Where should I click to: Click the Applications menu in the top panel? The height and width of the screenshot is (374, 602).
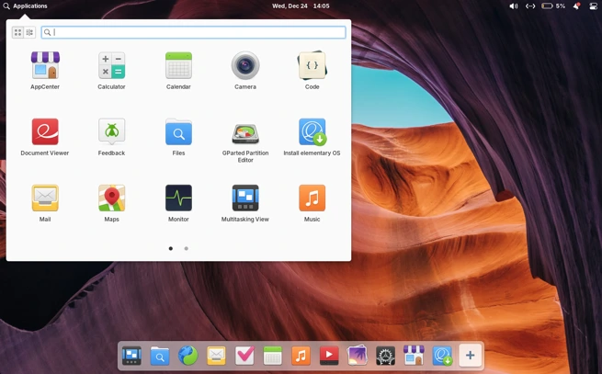click(x=25, y=6)
